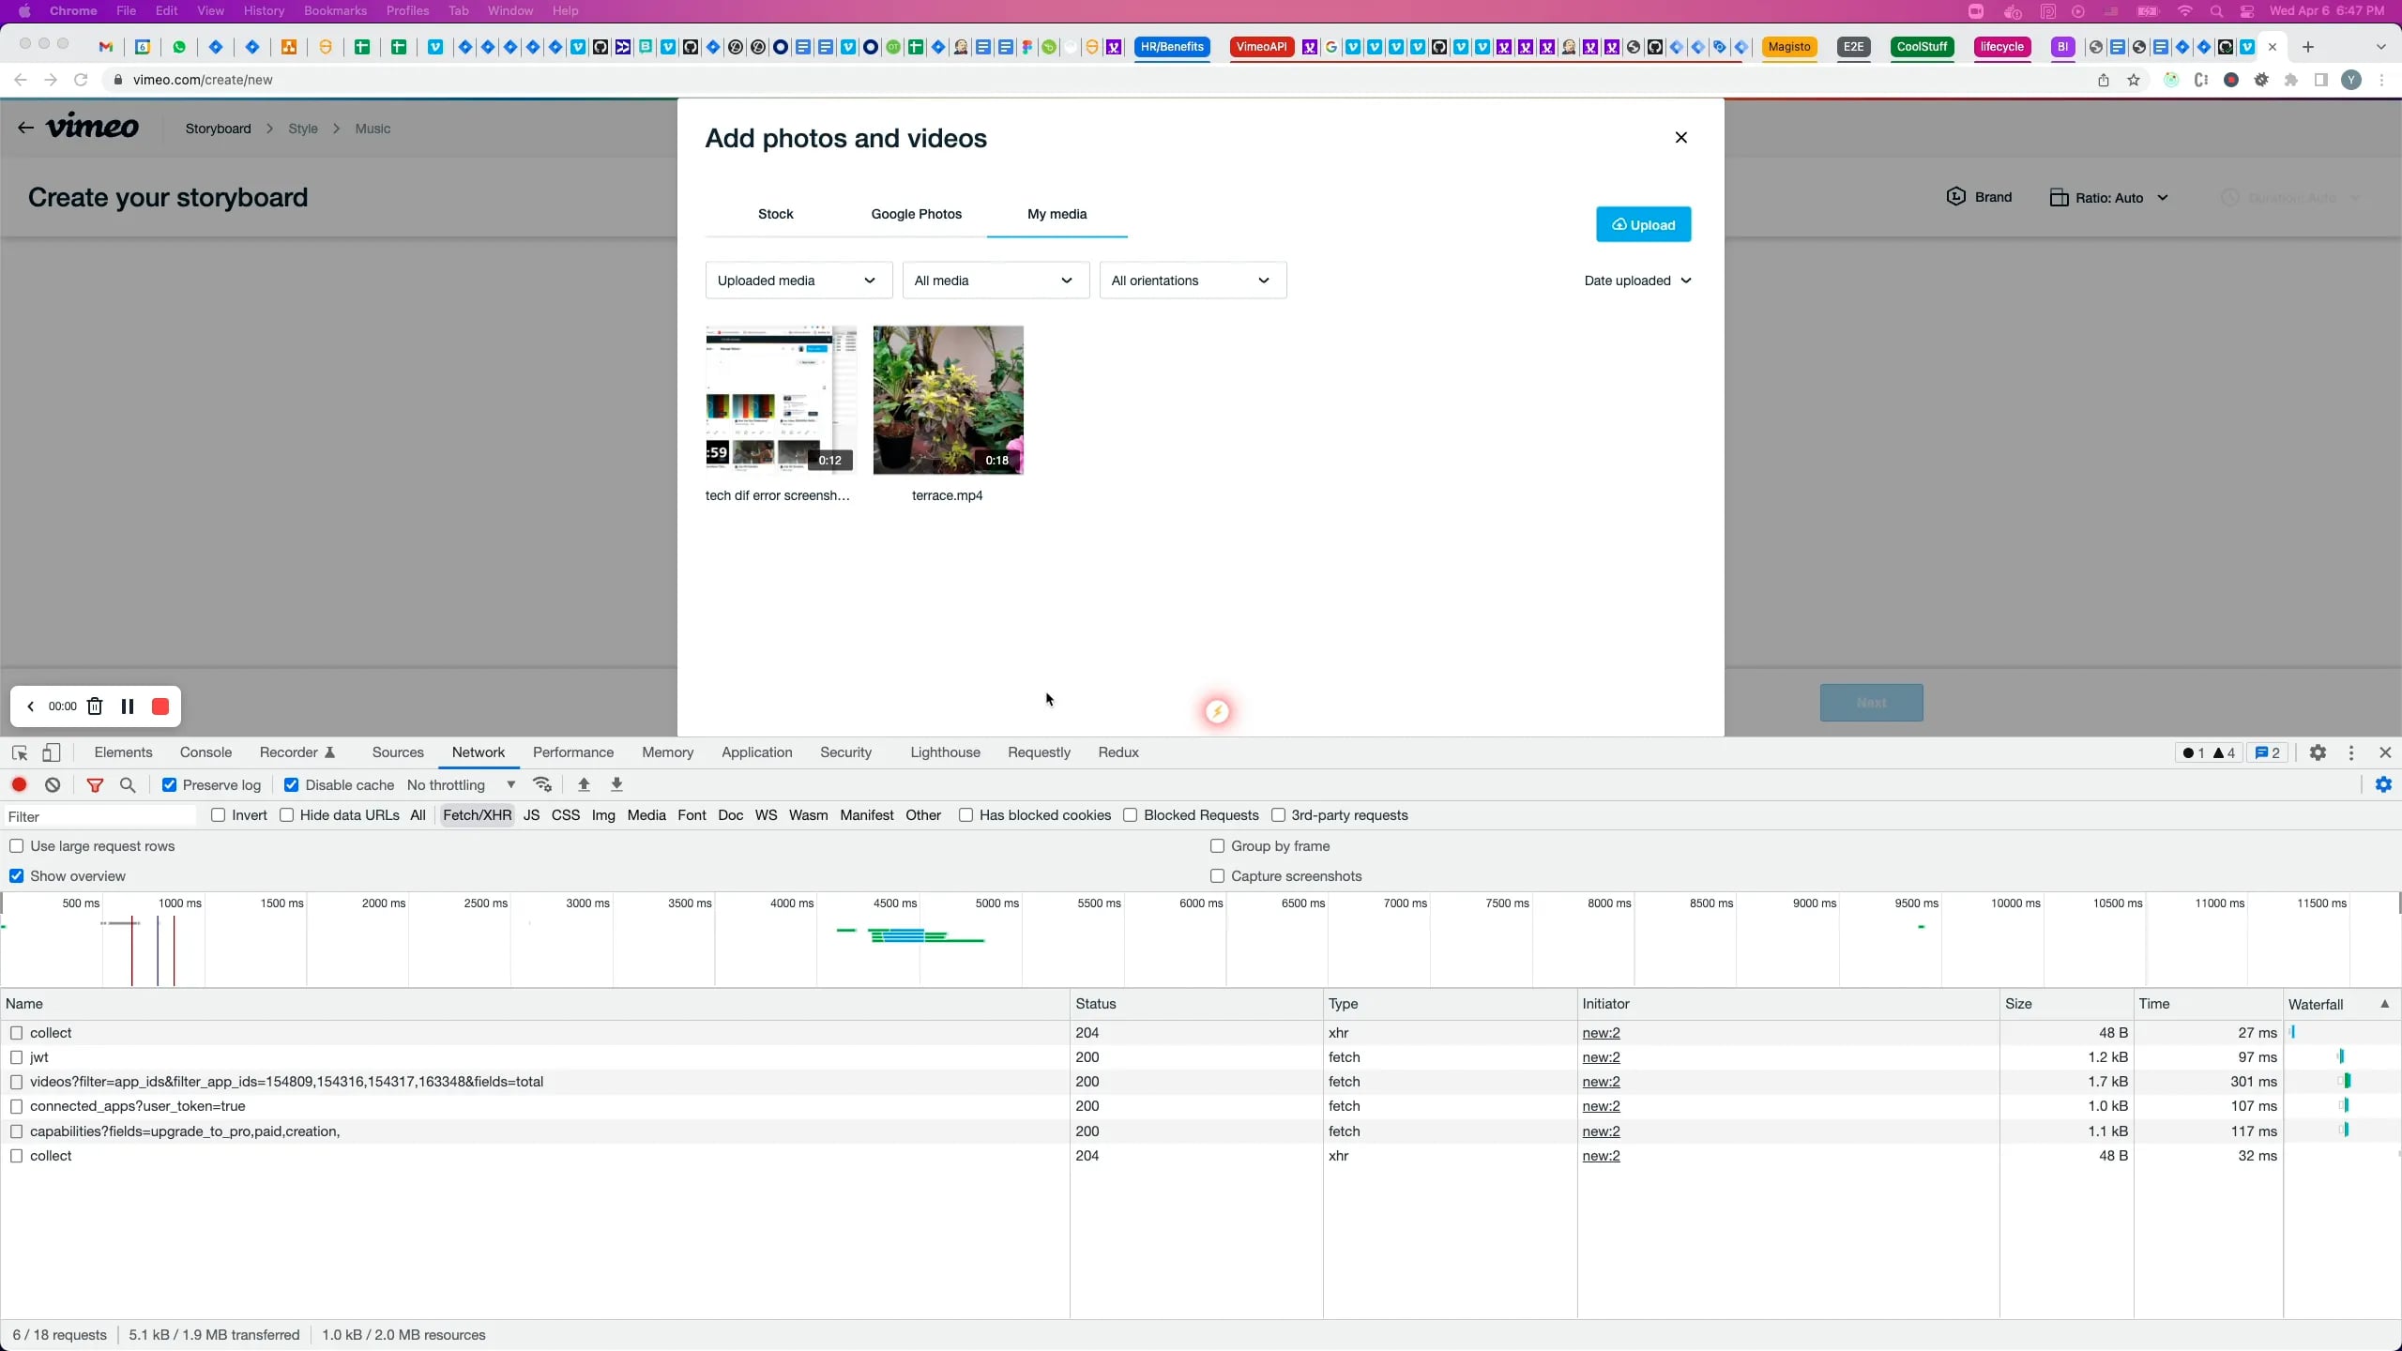Toggle Show overview checkbox

pyautogui.click(x=16, y=876)
